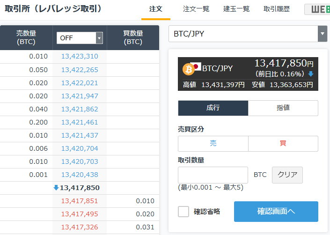
Task: Click the orange Bitcoin coin icon
Action: point(188,69)
